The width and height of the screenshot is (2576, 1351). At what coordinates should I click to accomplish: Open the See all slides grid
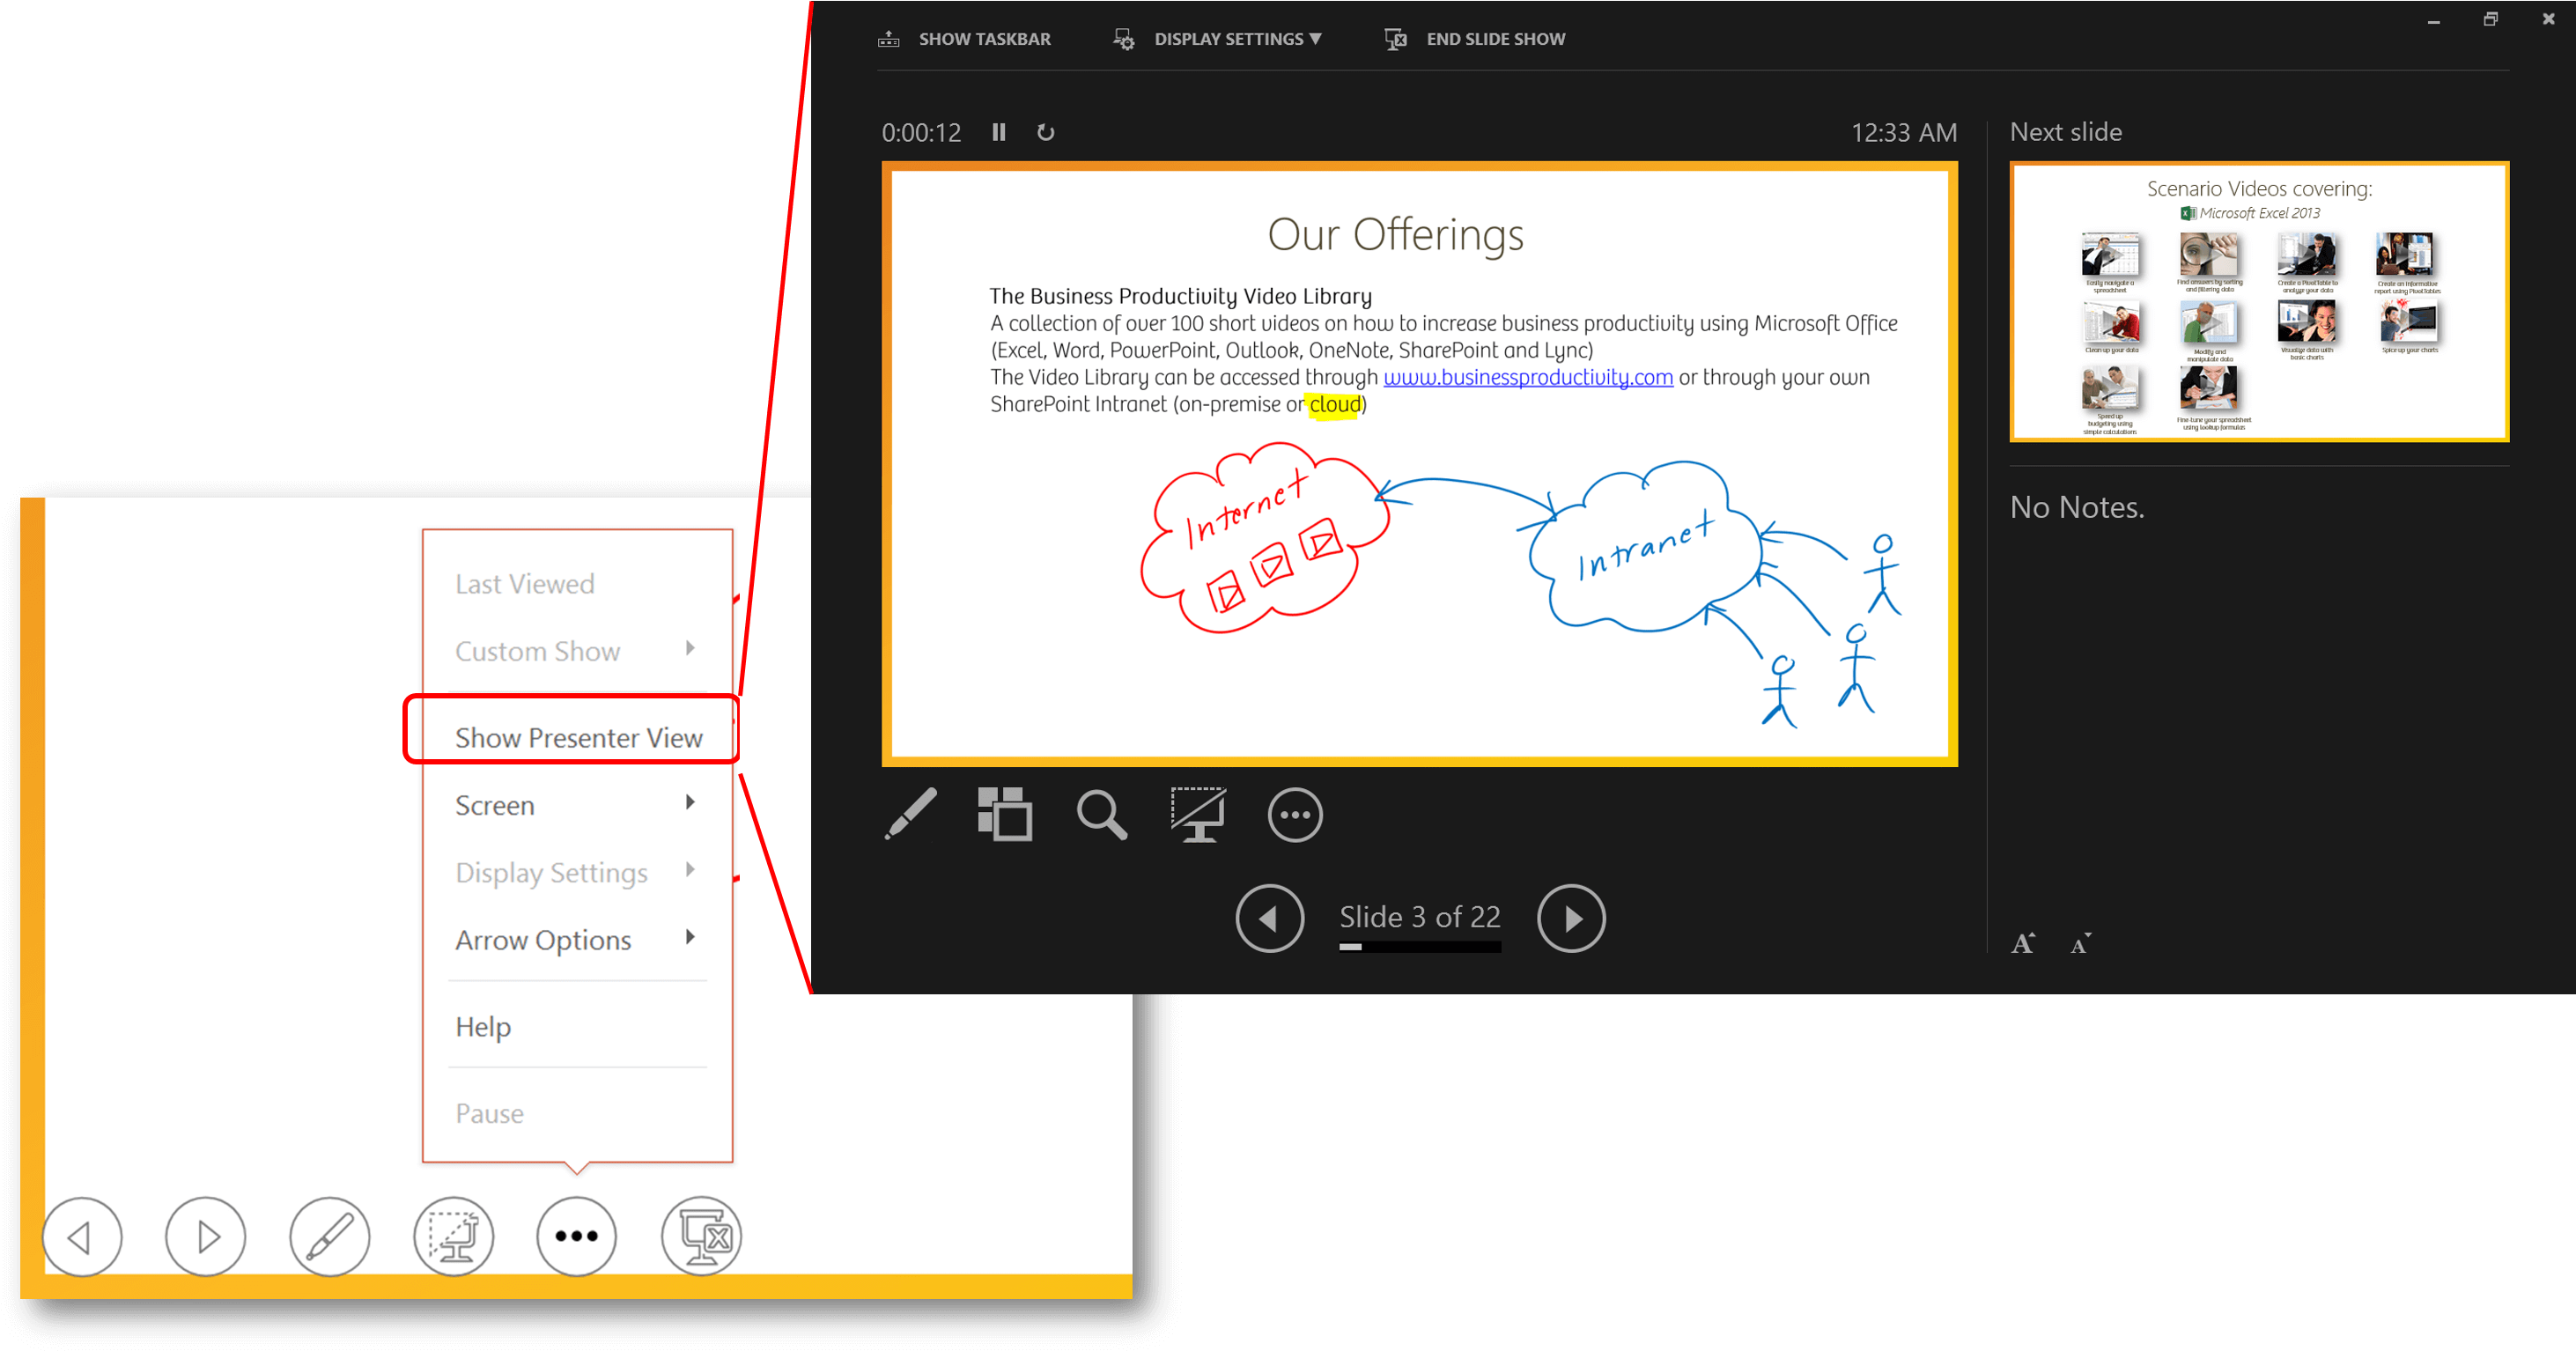click(1004, 814)
